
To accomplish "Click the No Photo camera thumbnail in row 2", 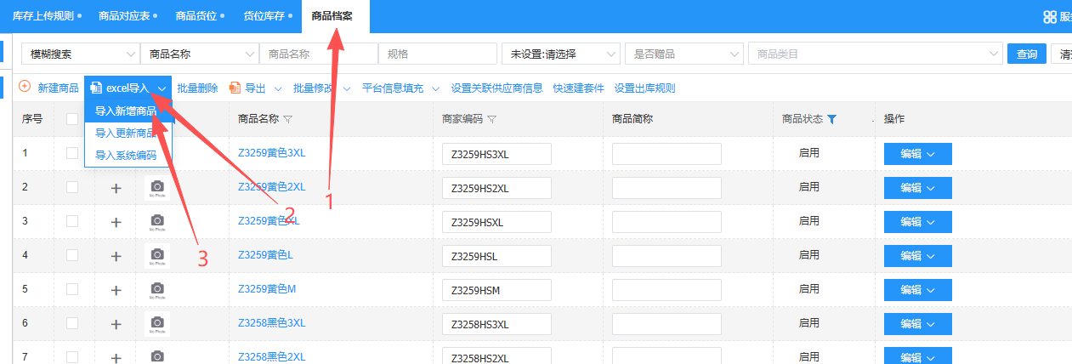I will [156, 188].
